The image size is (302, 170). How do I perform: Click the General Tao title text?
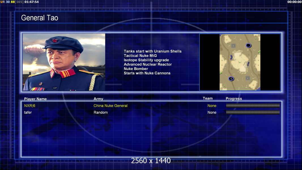point(39,18)
